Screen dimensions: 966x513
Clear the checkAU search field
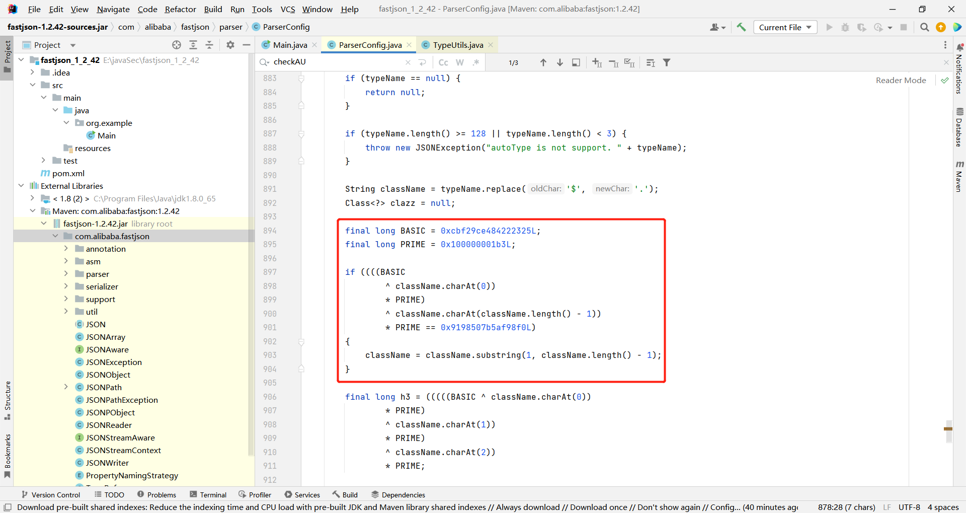click(x=408, y=62)
